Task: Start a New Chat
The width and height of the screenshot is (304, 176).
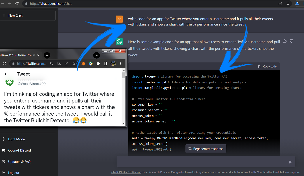Action: click(x=28, y=15)
